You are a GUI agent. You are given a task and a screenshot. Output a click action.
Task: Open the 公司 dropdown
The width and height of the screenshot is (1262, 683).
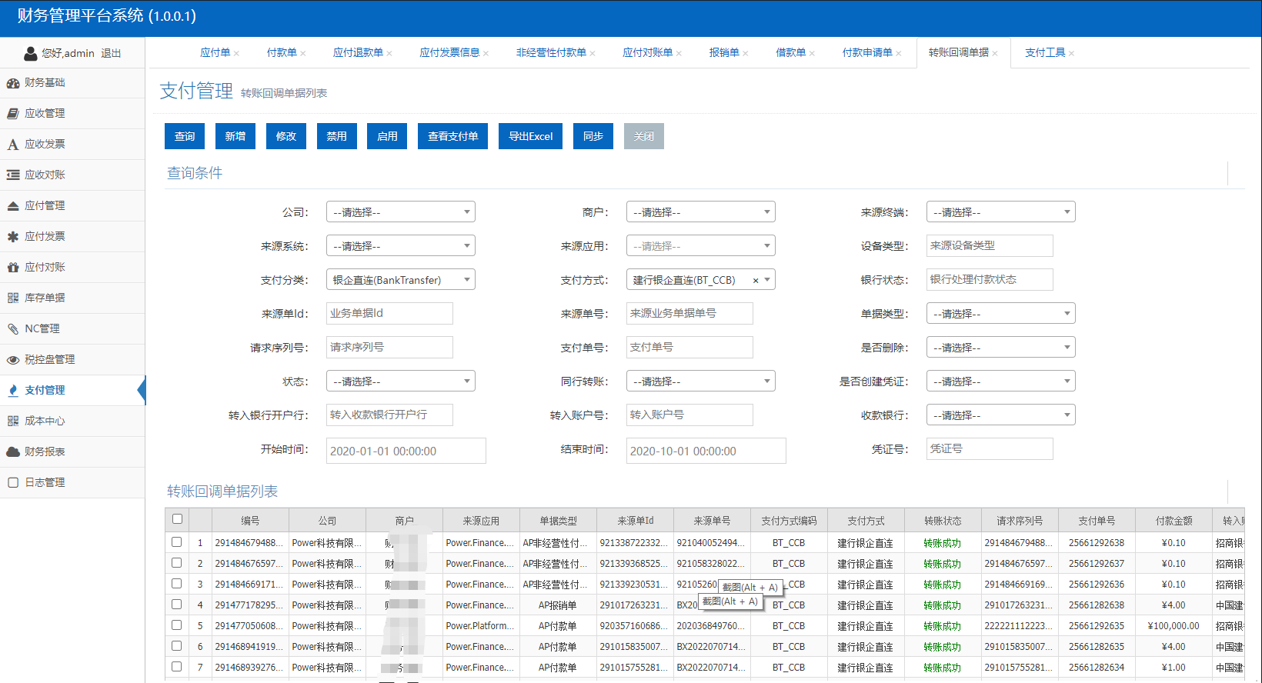click(x=400, y=212)
